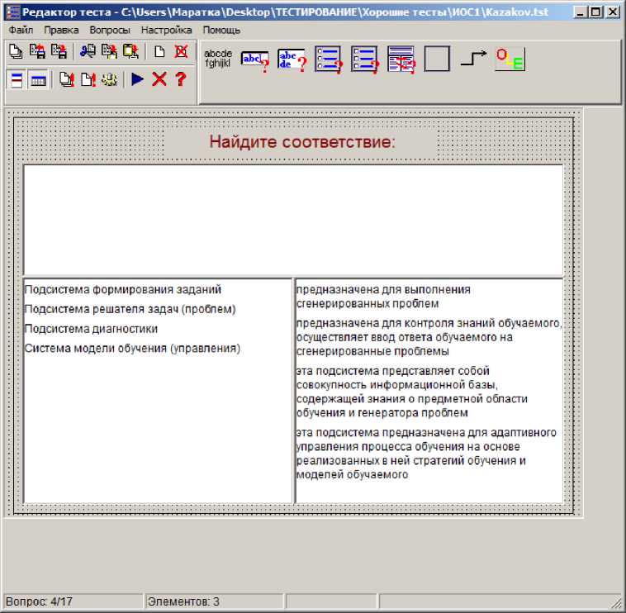The height and width of the screenshot is (613, 626).
Task: Select 'Подсистема решателя задач (проблем)' row
Action: (130, 309)
